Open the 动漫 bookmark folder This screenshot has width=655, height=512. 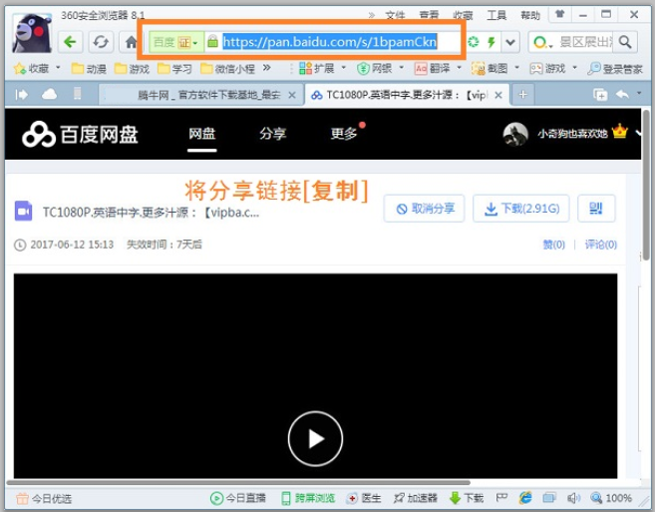coord(89,68)
